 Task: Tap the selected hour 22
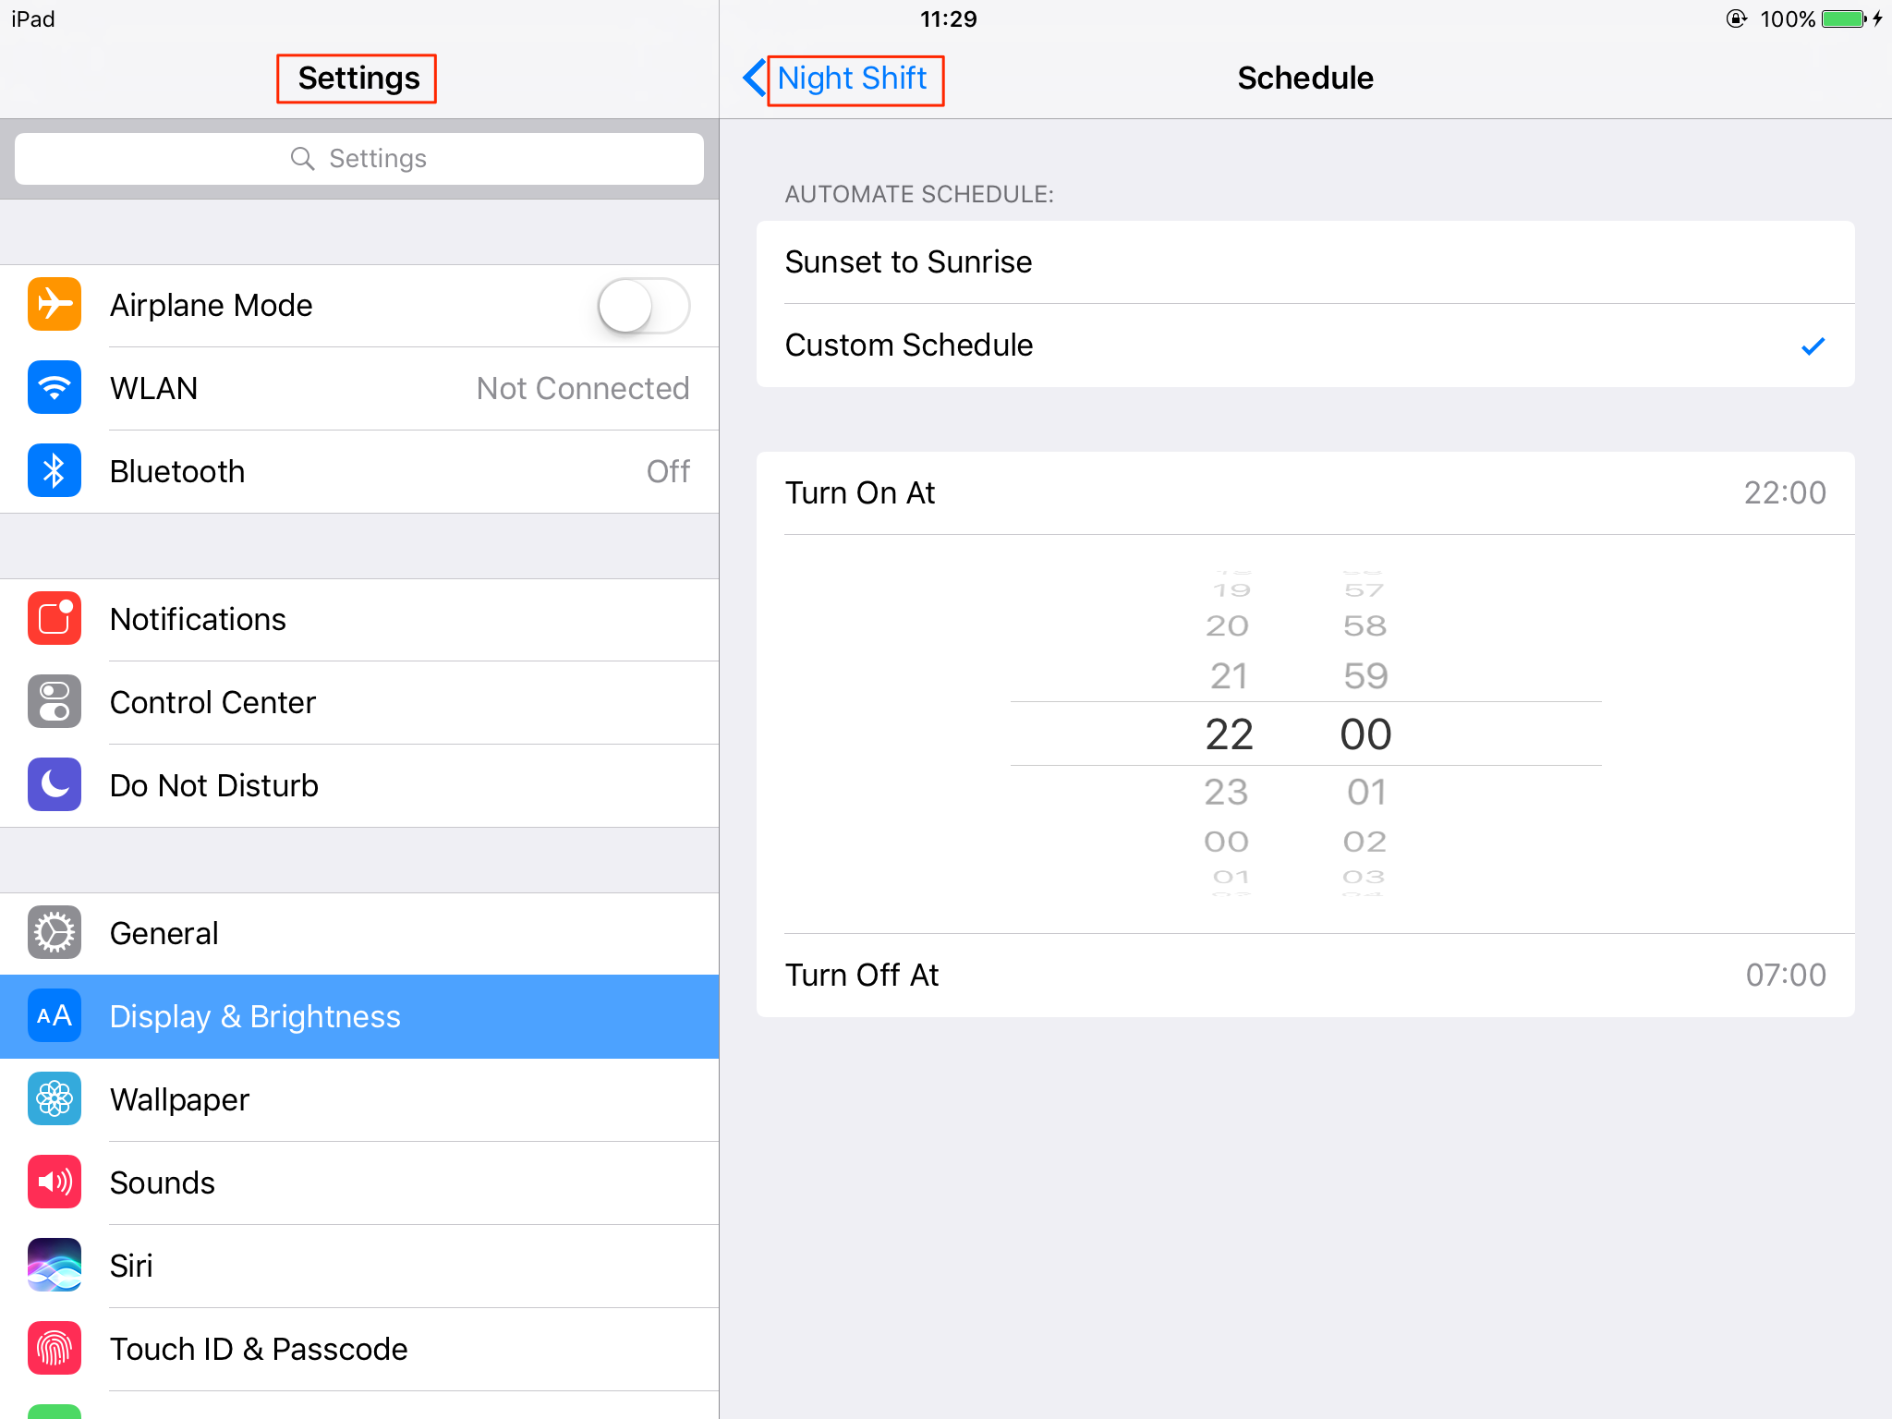click(1229, 734)
